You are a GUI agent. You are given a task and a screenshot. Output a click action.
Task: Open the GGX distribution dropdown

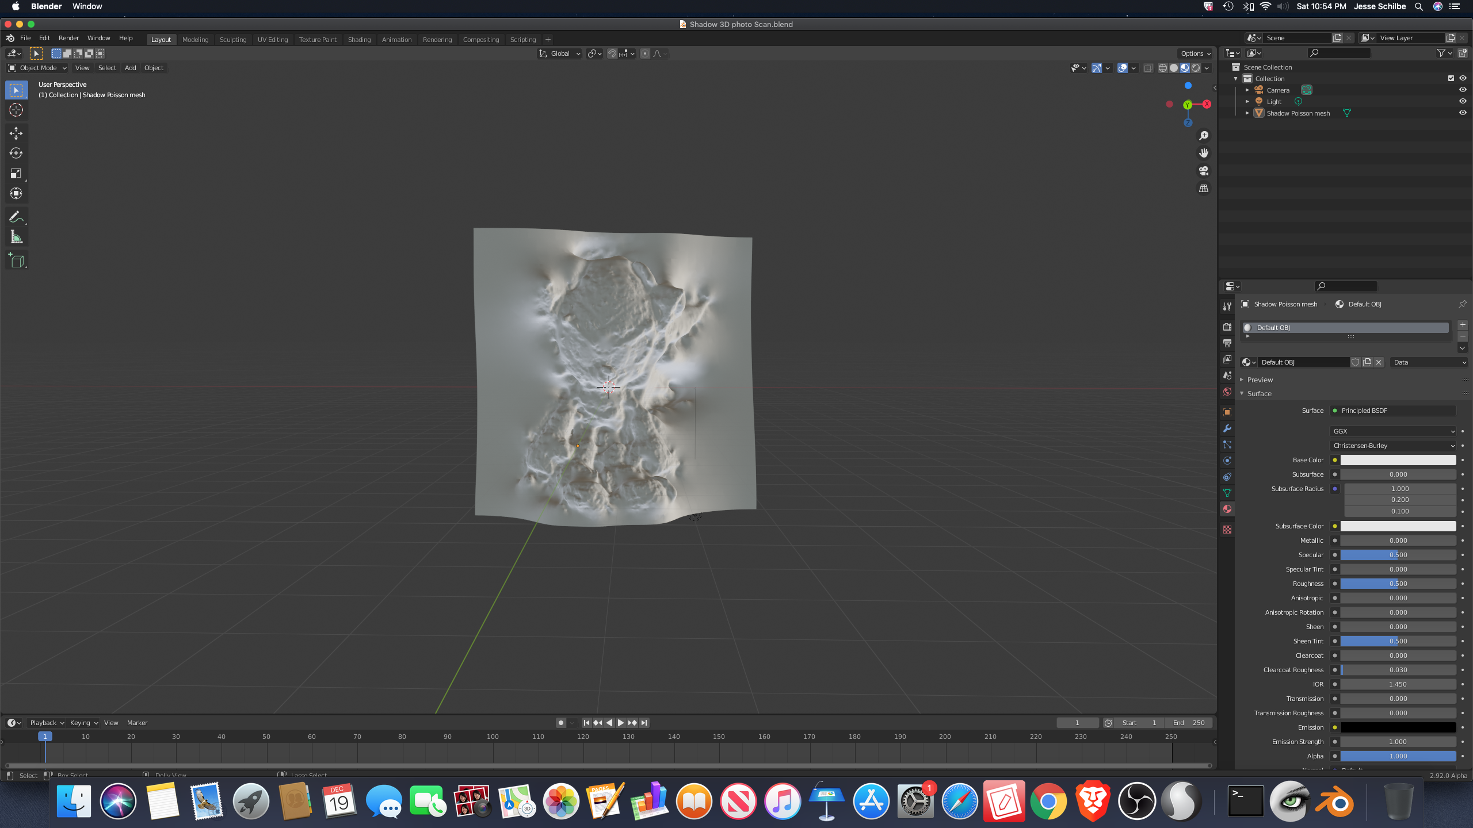coord(1393,431)
